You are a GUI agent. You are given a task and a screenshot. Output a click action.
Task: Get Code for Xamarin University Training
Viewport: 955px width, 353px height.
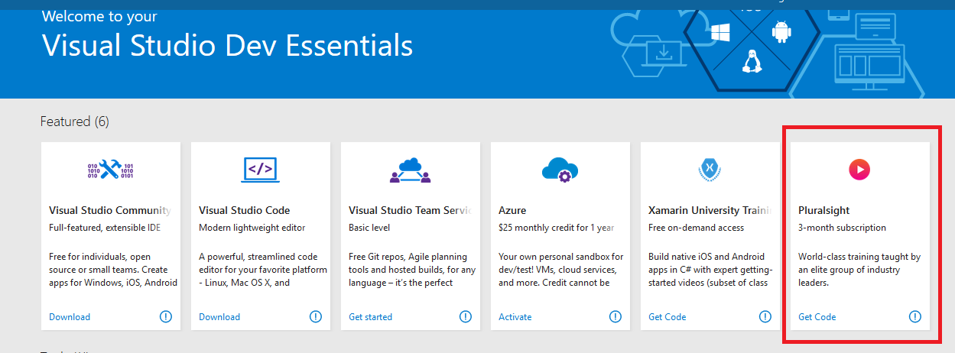coord(668,317)
